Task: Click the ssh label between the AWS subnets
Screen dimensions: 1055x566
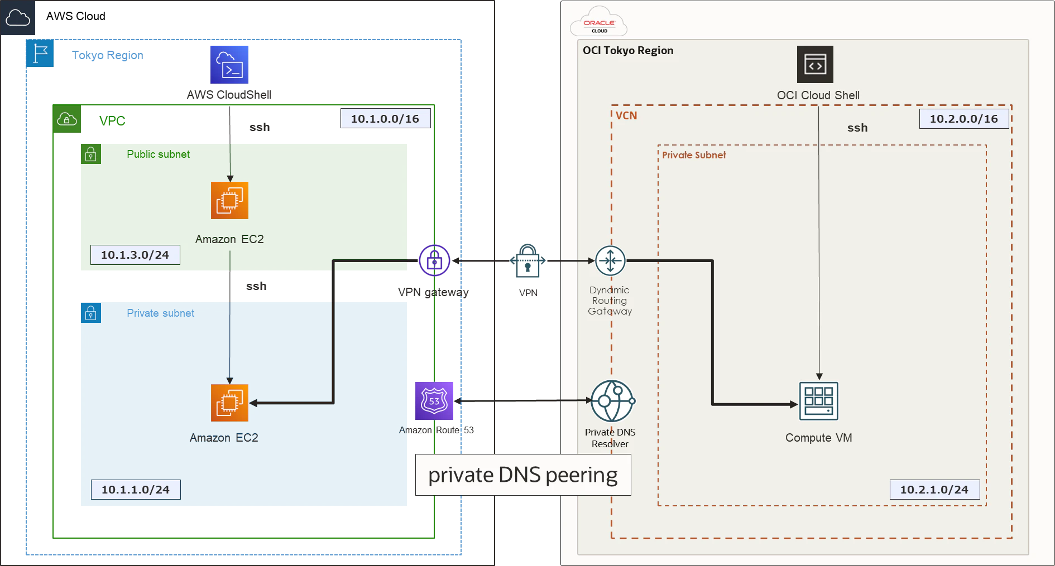Action: click(256, 286)
